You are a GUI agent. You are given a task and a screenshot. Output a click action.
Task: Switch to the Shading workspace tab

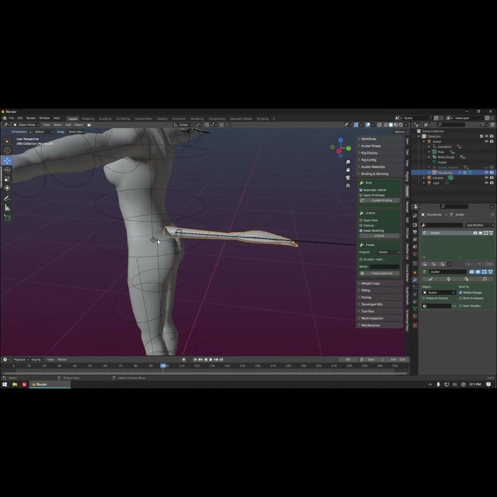(x=162, y=119)
